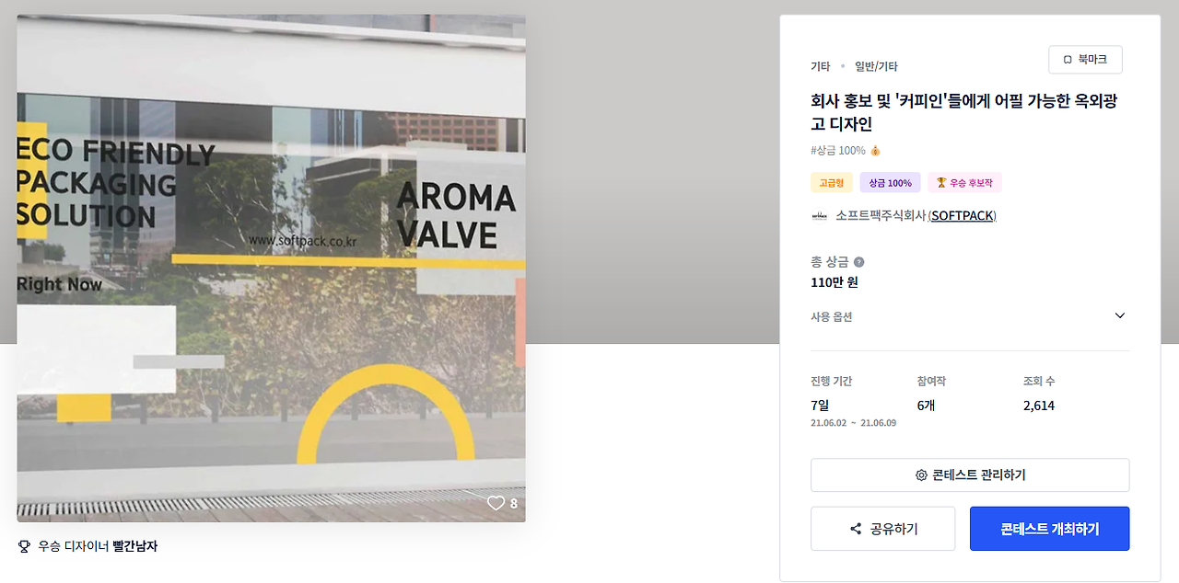The image size is (1179, 583).
Task: Click the gear icon in 콘테스트 관리하기
Action: (x=921, y=475)
